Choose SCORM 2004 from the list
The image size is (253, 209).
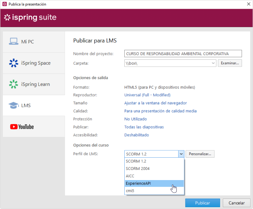coord(154,169)
